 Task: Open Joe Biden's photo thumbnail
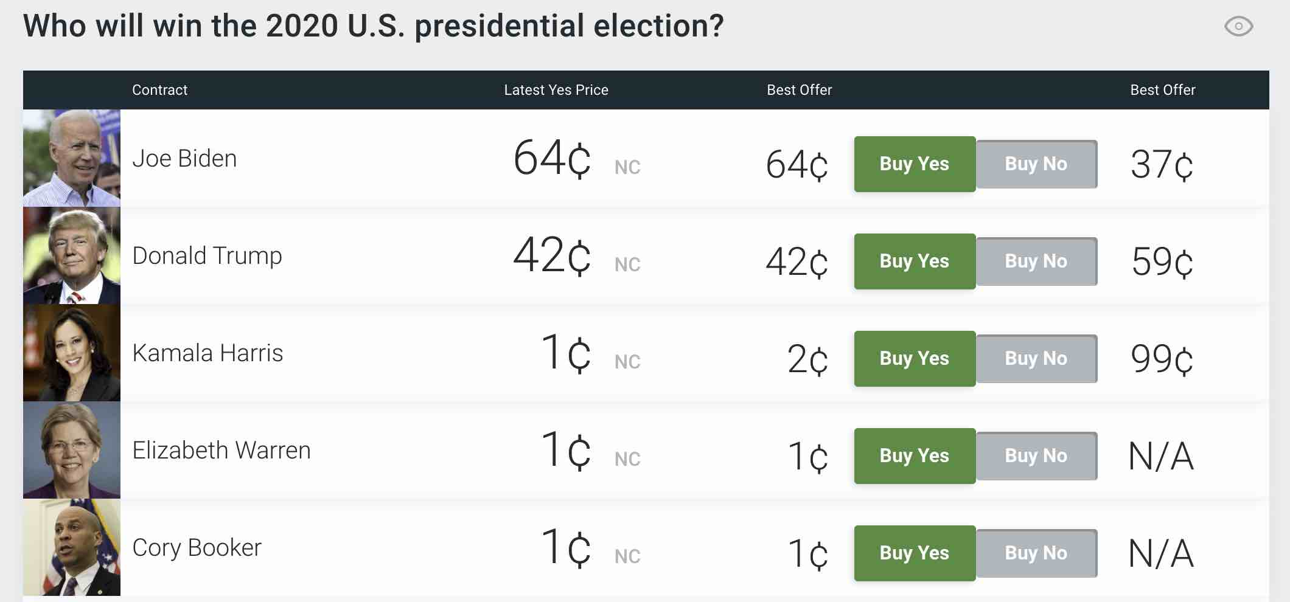click(x=72, y=158)
